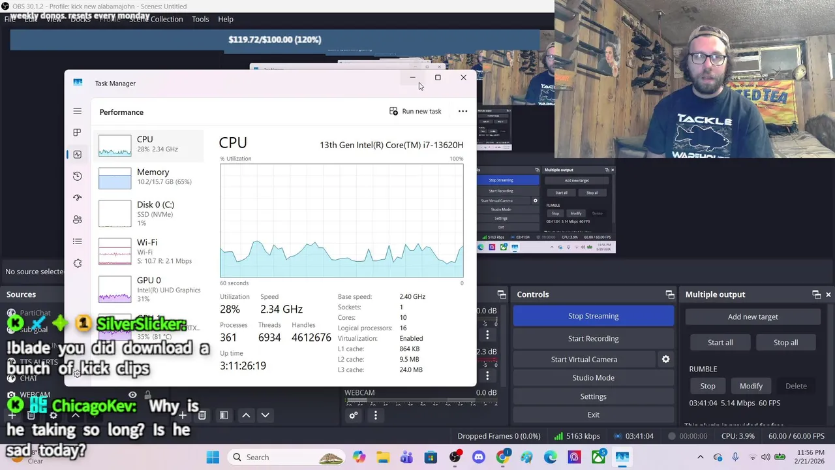Select Wi-Fi performance entry

coord(149,251)
